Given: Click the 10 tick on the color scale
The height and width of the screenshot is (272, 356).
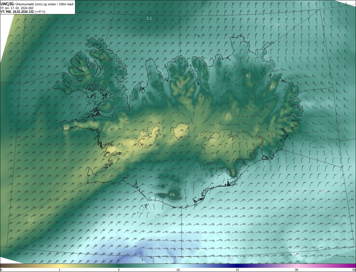Looking at the screenshot, I should 178,270.
